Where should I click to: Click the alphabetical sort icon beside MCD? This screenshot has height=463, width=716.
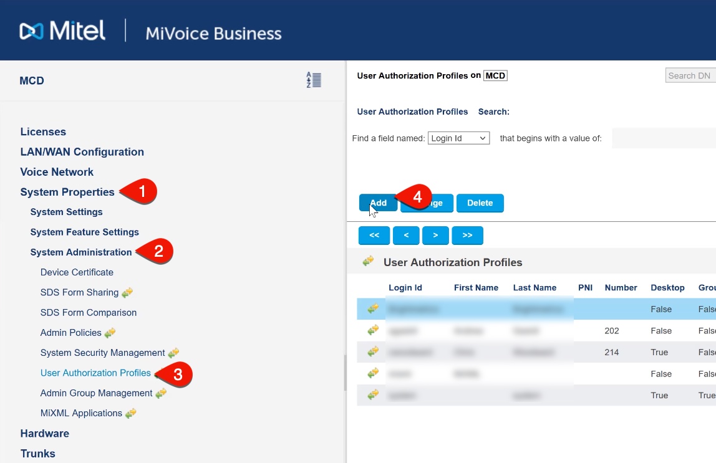314,80
